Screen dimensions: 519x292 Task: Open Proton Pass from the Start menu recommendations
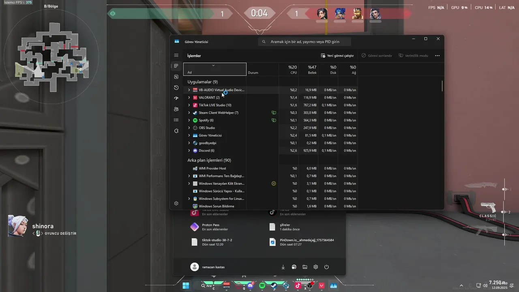(x=209, y=227)
